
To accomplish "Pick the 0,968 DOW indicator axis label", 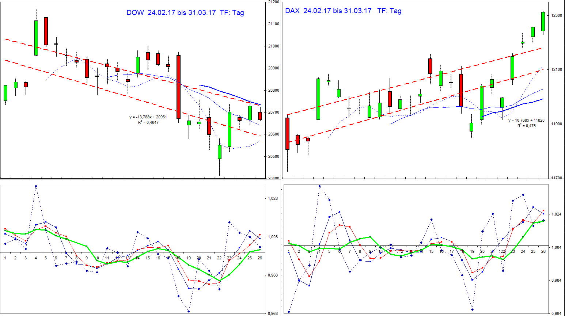I will coord(273,313).
